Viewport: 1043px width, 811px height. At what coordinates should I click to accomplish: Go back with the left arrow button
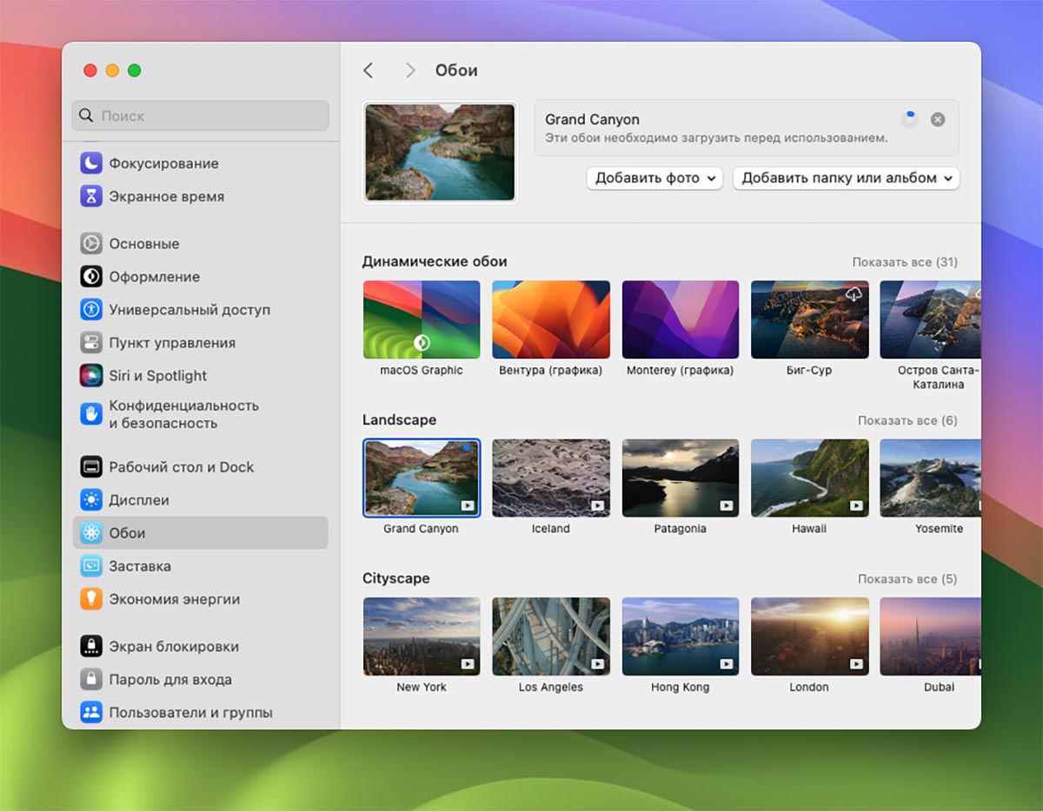[x=369, y=70]
